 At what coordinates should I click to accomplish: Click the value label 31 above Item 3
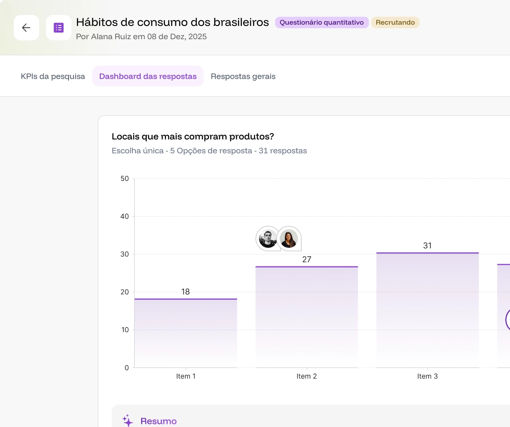[427, 246]
